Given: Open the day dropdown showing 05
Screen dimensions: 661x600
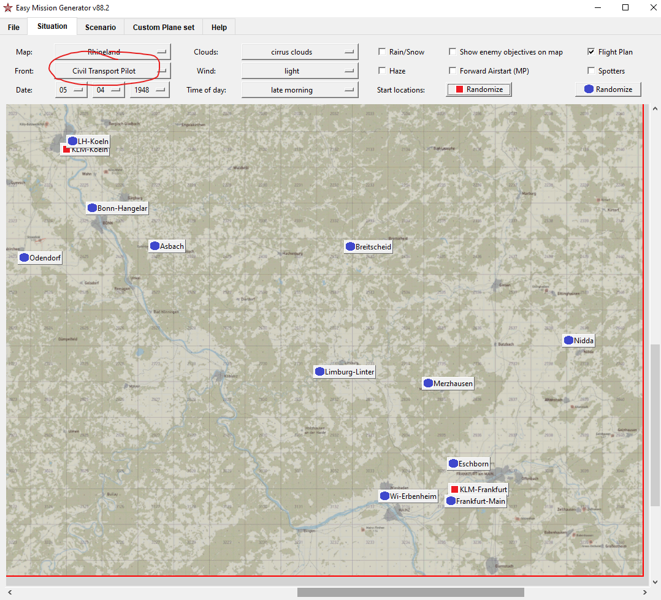Looking at the screenshot, I should (71, 89).
